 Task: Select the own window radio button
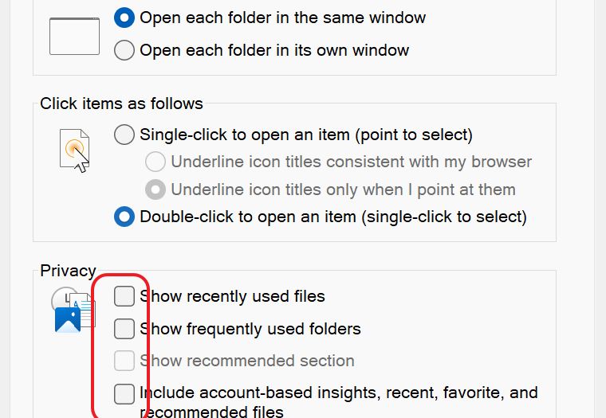point(124,50)
